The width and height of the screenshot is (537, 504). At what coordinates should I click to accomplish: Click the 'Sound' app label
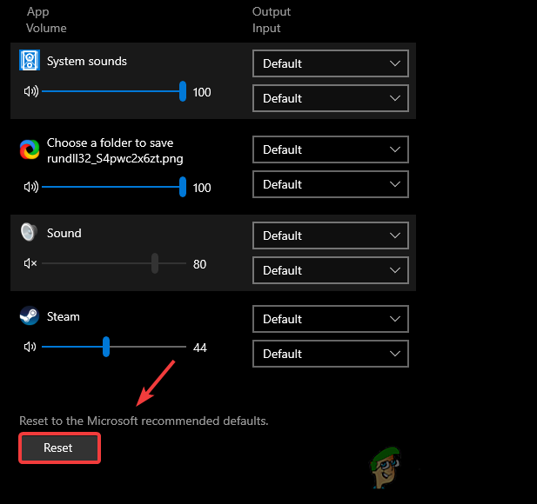(x=64, y=233)
